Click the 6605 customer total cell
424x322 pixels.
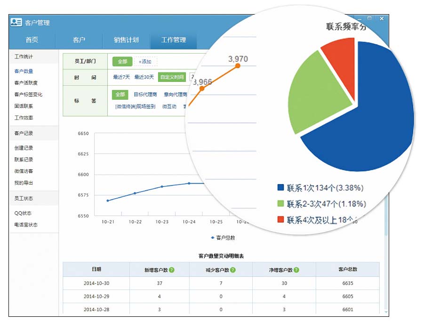tap(348, 297)
